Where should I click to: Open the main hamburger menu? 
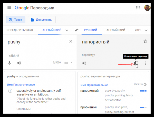9,8
